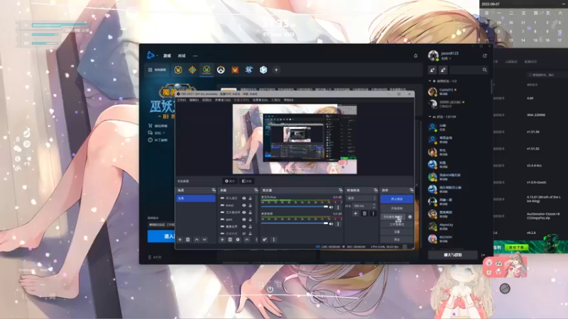The height and width of the screenshot is (319, 568).
Task: Open Desktop Audio channel options menu dots
Action: pyautogui.click(x=338, y=224)
